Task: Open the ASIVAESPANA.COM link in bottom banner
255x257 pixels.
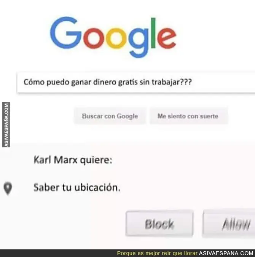Action: [226, 253]
